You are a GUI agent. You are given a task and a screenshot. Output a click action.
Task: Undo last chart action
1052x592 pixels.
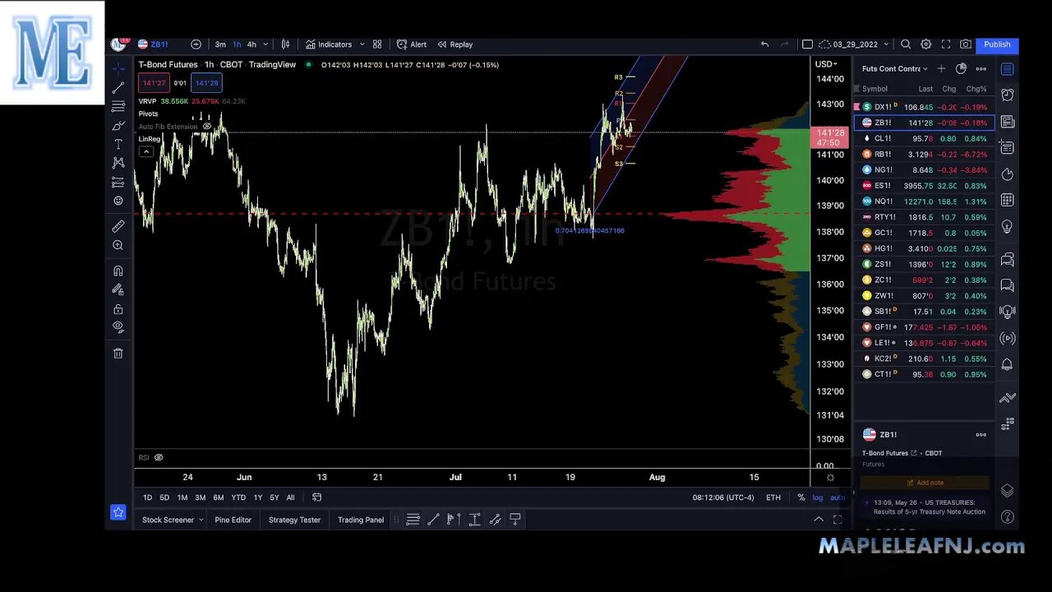pyautogui.click(x=764, y=44)
